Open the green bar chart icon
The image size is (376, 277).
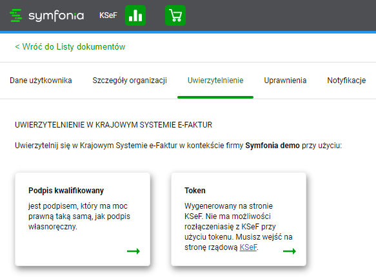(135, 15)
